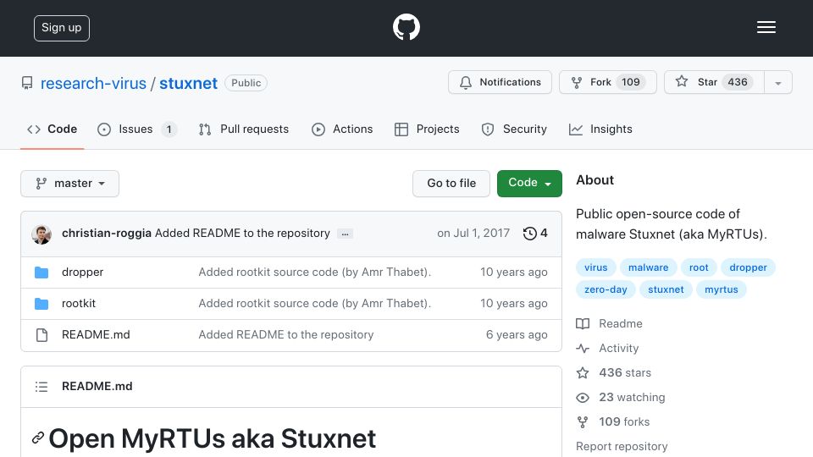Image resolution: width=813 pixels, height=457 pixels.
Task: Click the Readme book icon in About
Action: pos(583,324)
